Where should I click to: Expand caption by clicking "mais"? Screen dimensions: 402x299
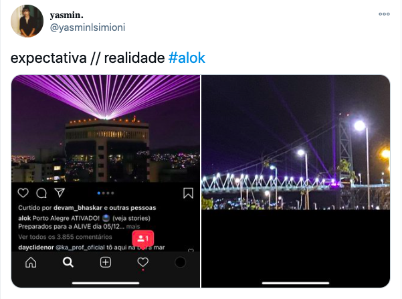pyautogui.click(x=133, y=227)
